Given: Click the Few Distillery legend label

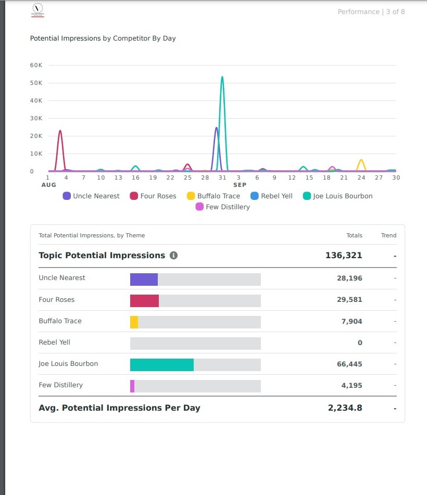Looking at the screenshot, I should tap(228, 207).
